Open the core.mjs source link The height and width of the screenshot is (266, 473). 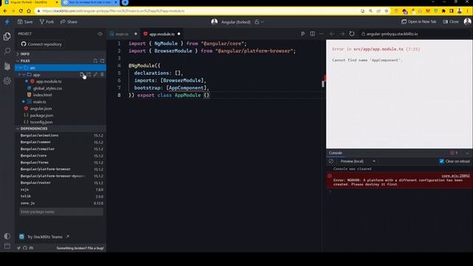455,176
